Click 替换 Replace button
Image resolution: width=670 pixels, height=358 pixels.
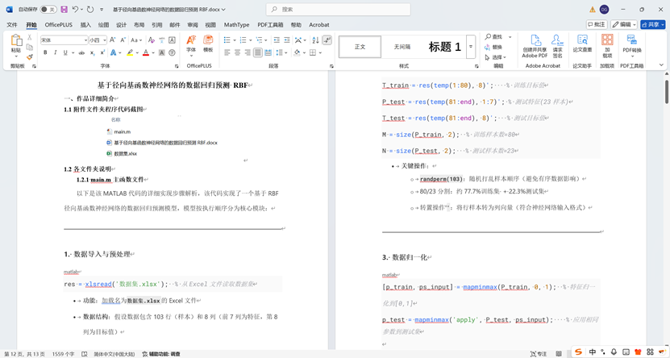click(x=493, y=47)
